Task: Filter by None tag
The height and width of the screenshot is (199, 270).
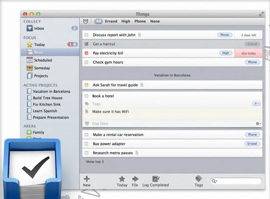Action: pos(155,21)
